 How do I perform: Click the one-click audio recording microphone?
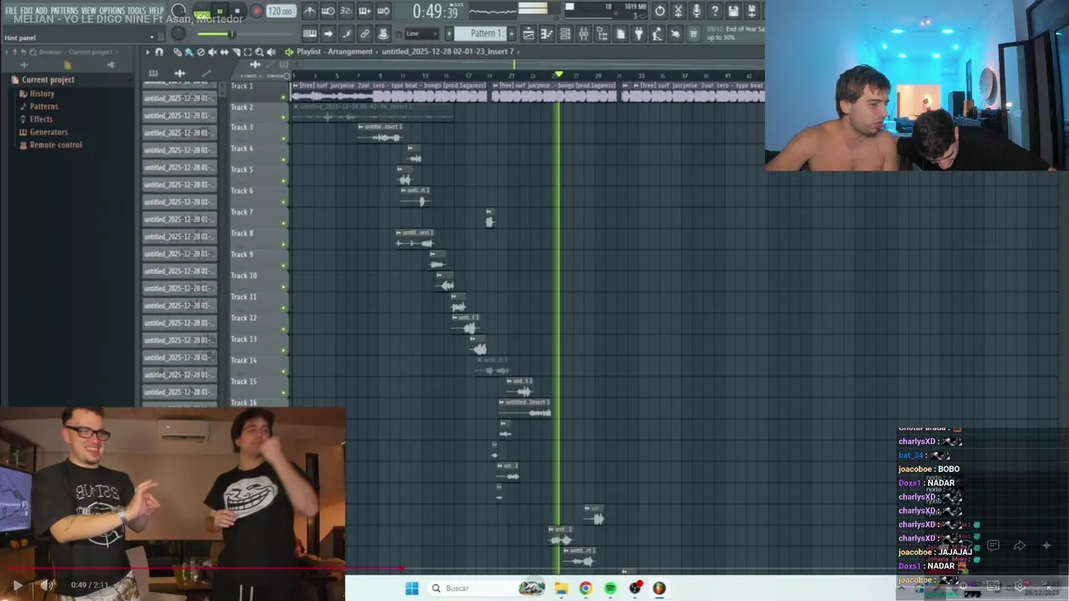pyautogui.click(x=697, y=11)
